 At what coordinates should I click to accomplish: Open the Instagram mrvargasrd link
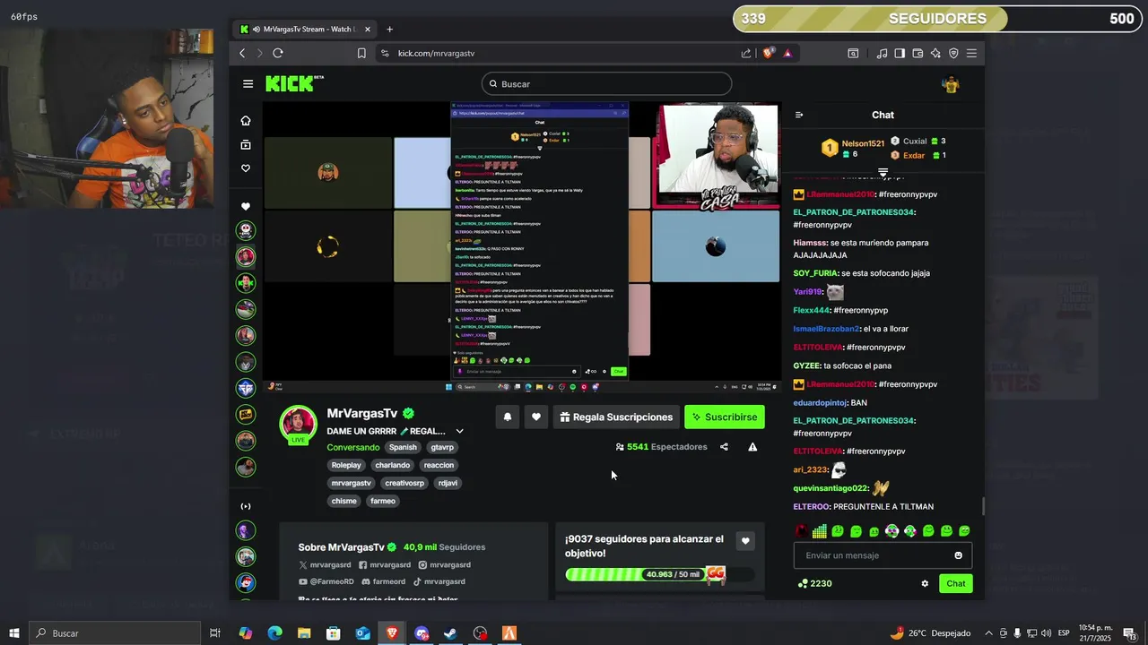[444, 564]
